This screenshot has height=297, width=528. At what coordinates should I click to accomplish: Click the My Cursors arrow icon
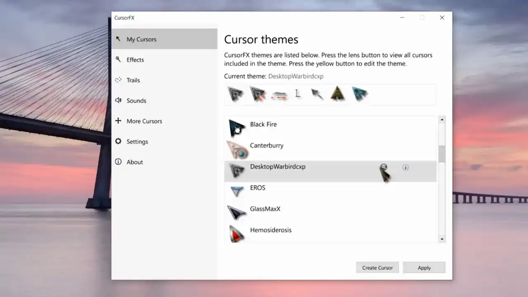[118, 39]
